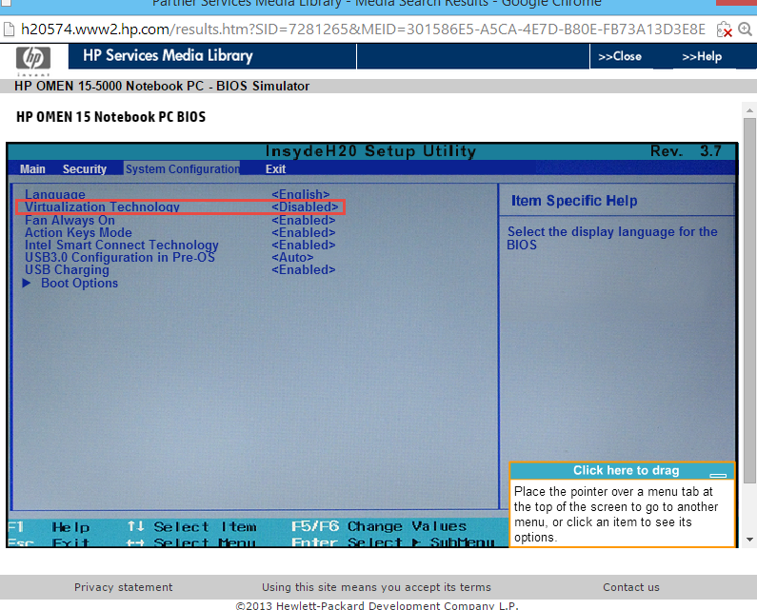Click the 'HP OMEN 15 Notebook PC BIOS' heading
This screenshot has width=757, height=610.
(111, 117)
